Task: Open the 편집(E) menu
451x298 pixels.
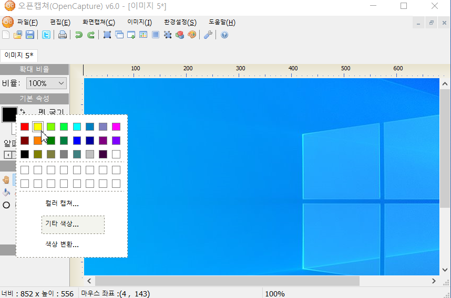Action: 60,23
